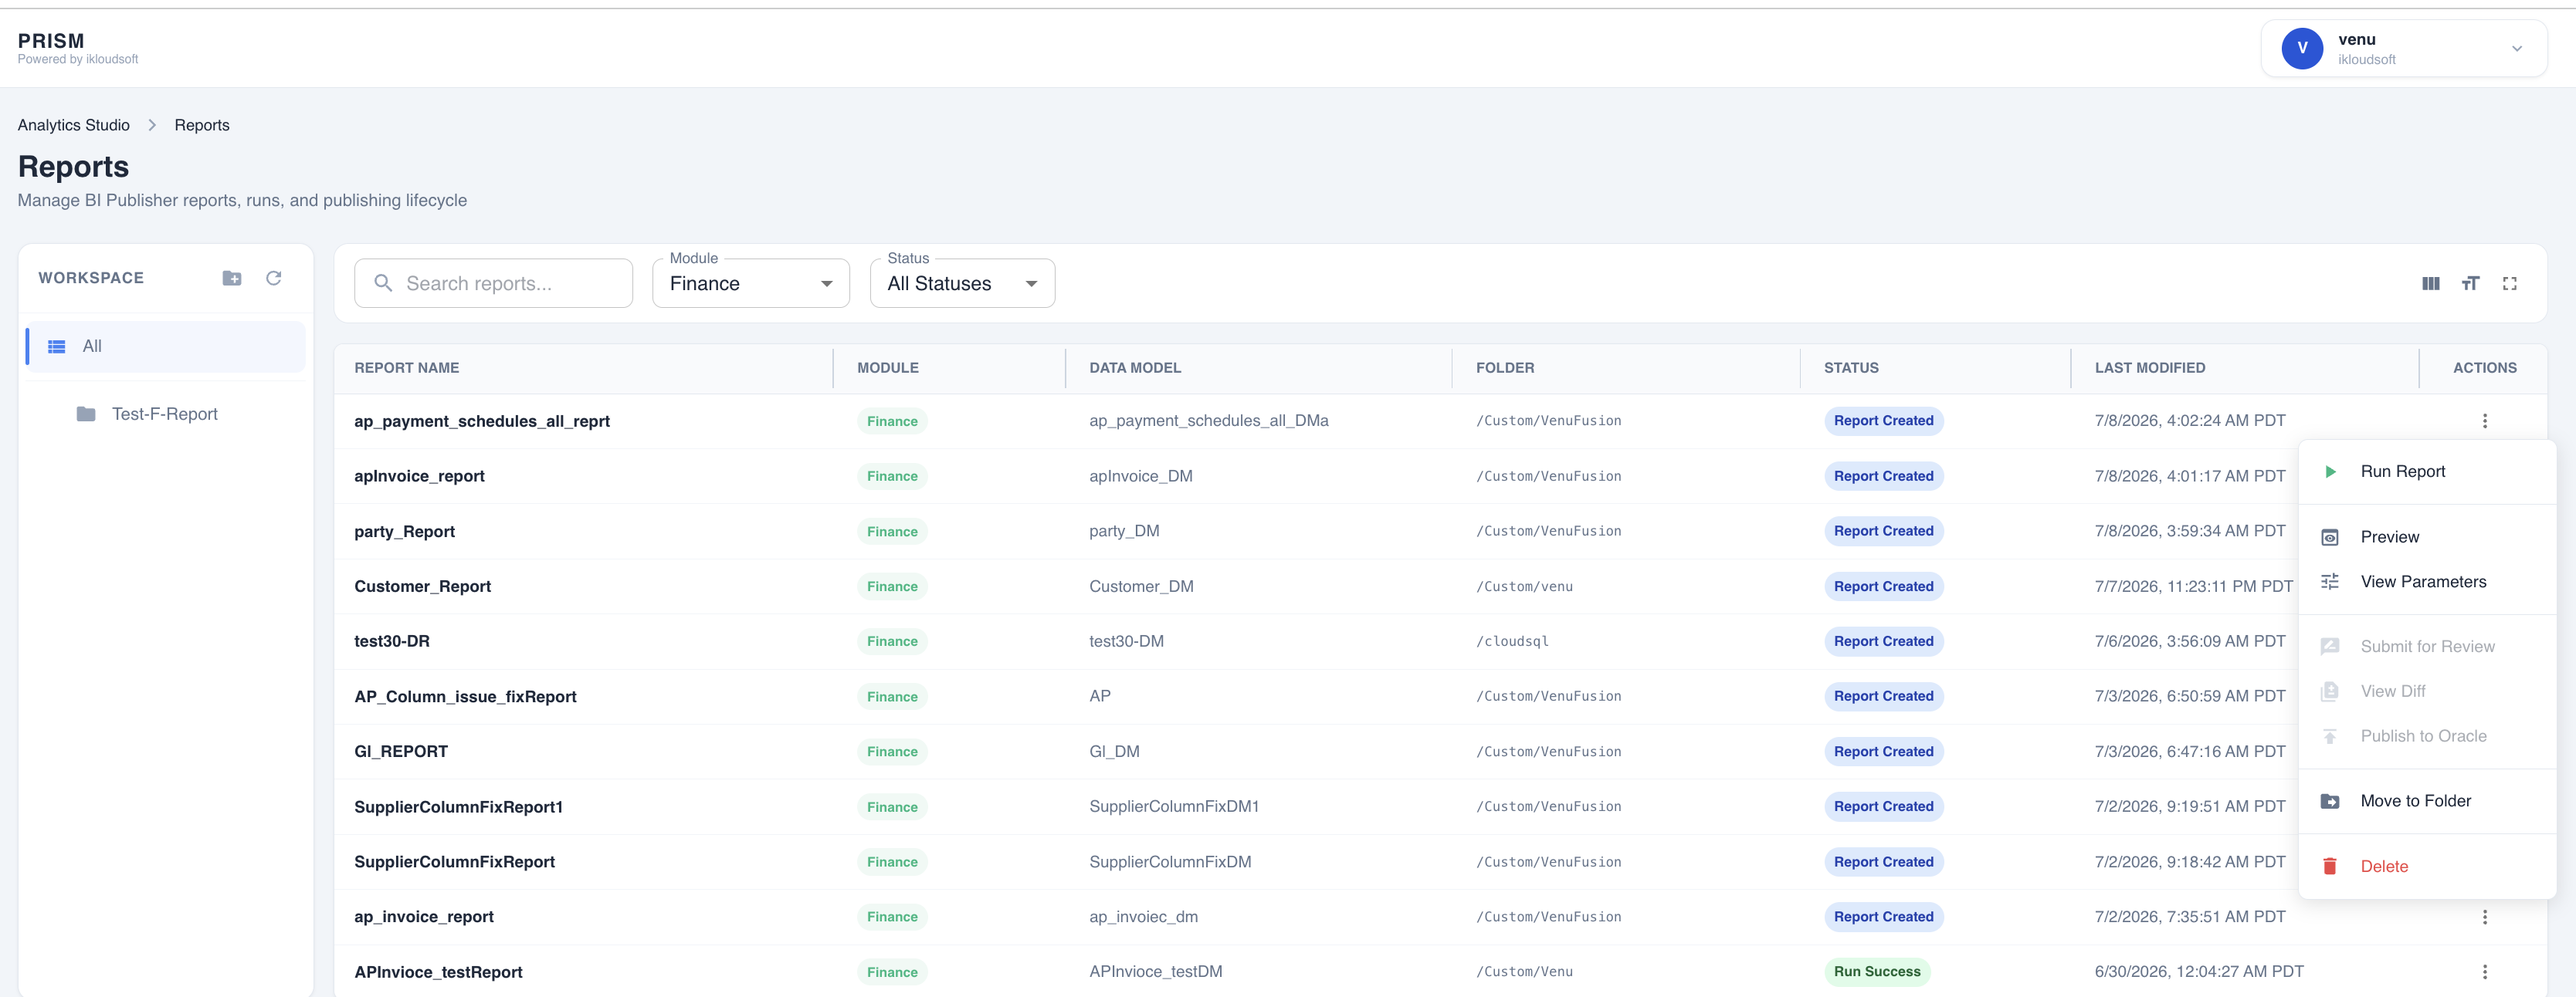This screenshot has width=2576, height=997.
Task: Select Run Report from the menu
Action: click(2426, 471)
